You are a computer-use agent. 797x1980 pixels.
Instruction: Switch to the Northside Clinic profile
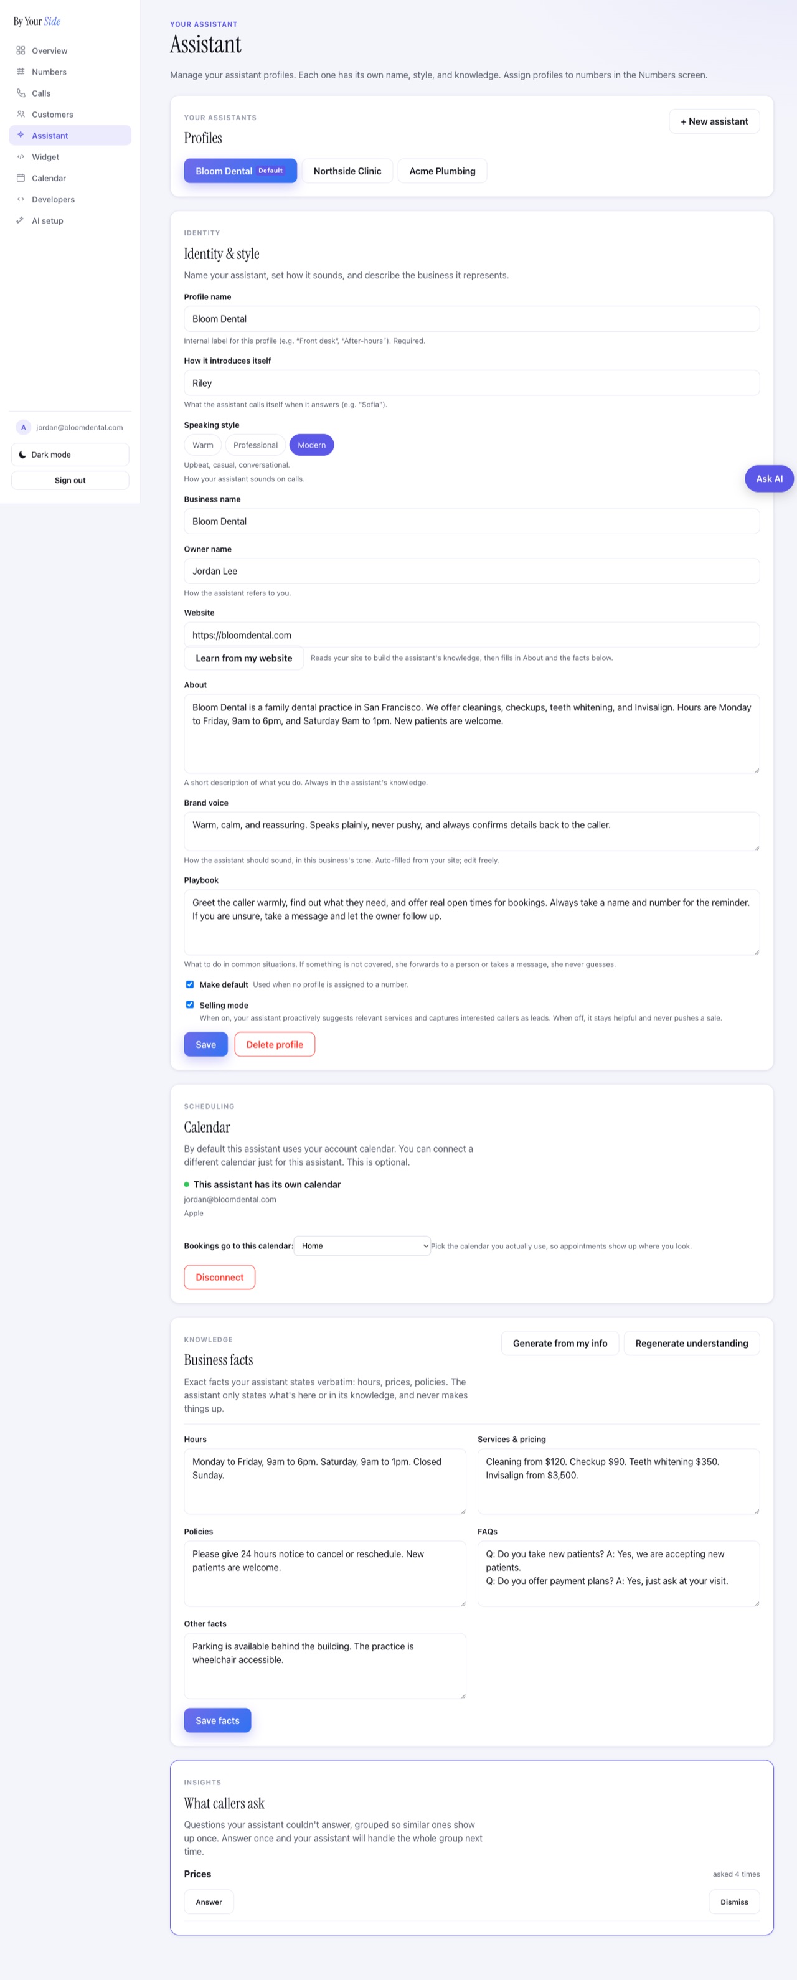click(347, 171)
